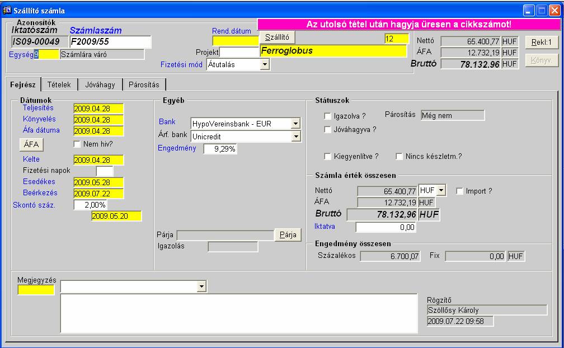Click the yellow 'Rend.dátum' field

click(x=236, y=41)
